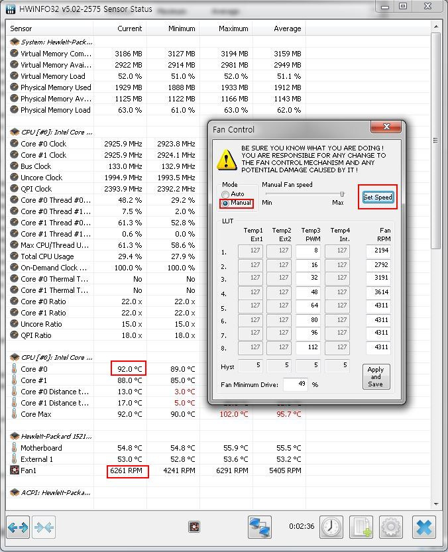The height and width of the screenshot is (552, 448).
Task: Click the Manual Fan speed slider track
Action: click(x=305, y=193)
